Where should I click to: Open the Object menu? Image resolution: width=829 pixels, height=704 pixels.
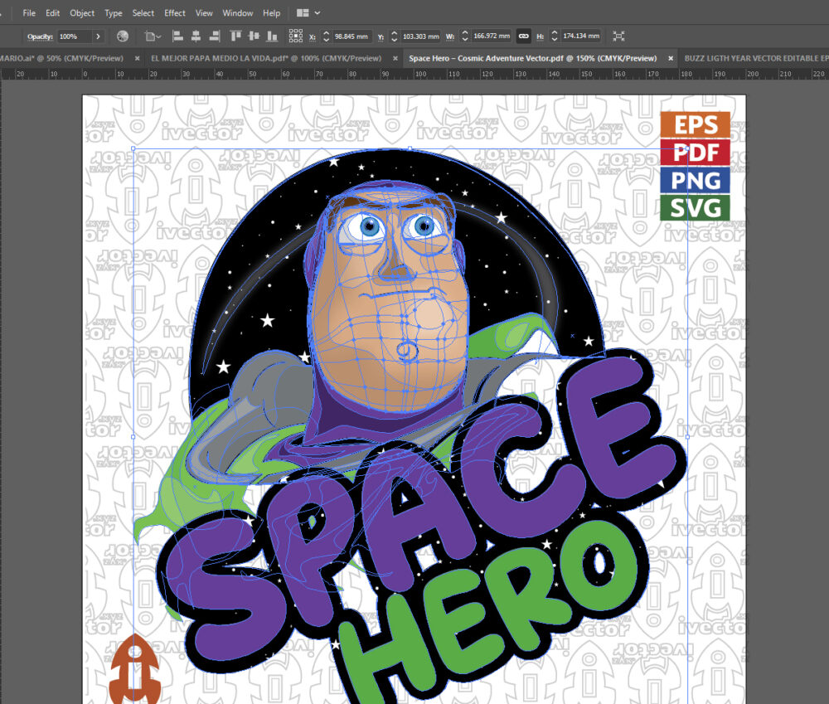click(x=82, y=12)
